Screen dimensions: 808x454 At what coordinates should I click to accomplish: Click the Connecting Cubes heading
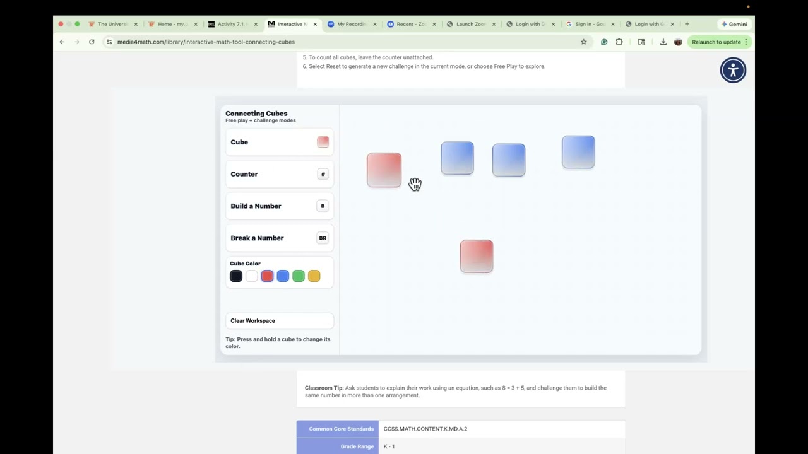[256, 113]
